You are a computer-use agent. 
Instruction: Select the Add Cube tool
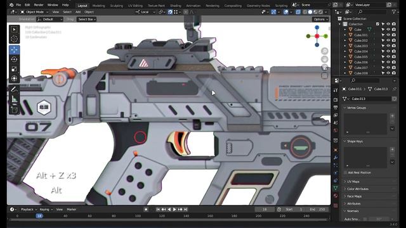click(x=14, y=110)
